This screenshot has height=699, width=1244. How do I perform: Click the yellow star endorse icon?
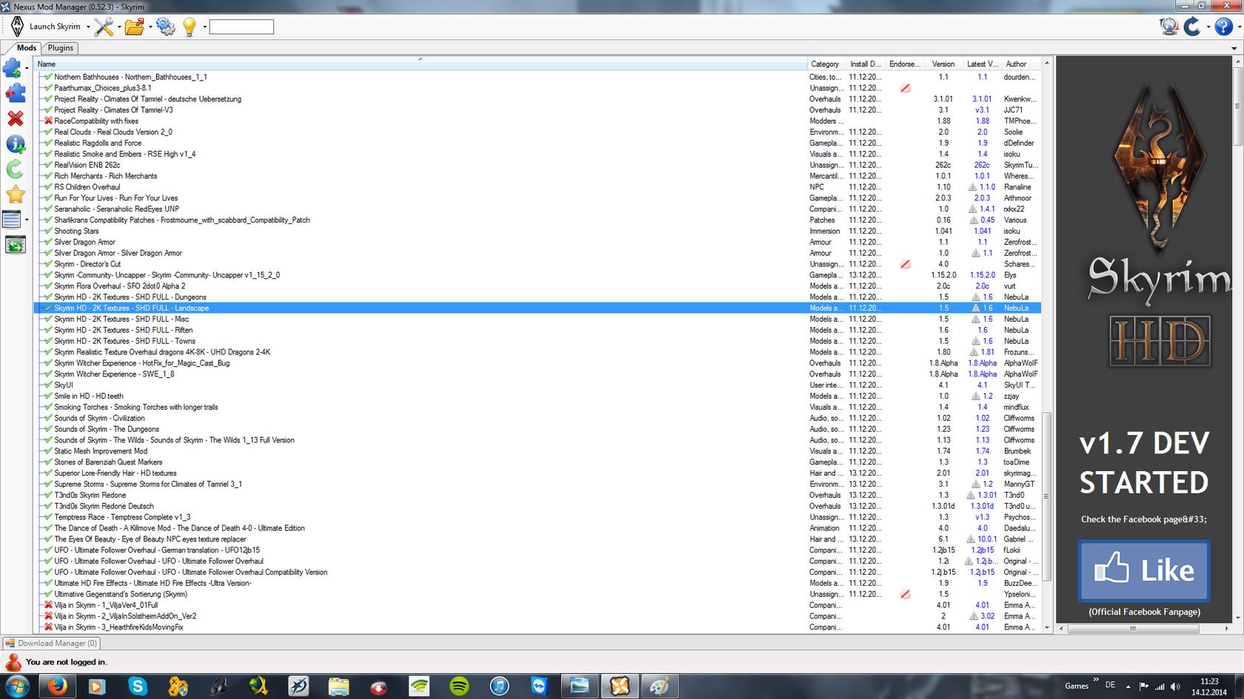click(15, 195)
